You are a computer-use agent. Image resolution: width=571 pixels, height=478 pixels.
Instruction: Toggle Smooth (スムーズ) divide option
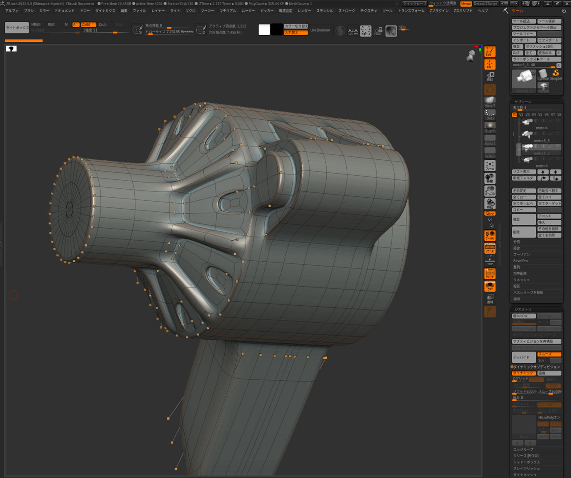coord(549,354)
